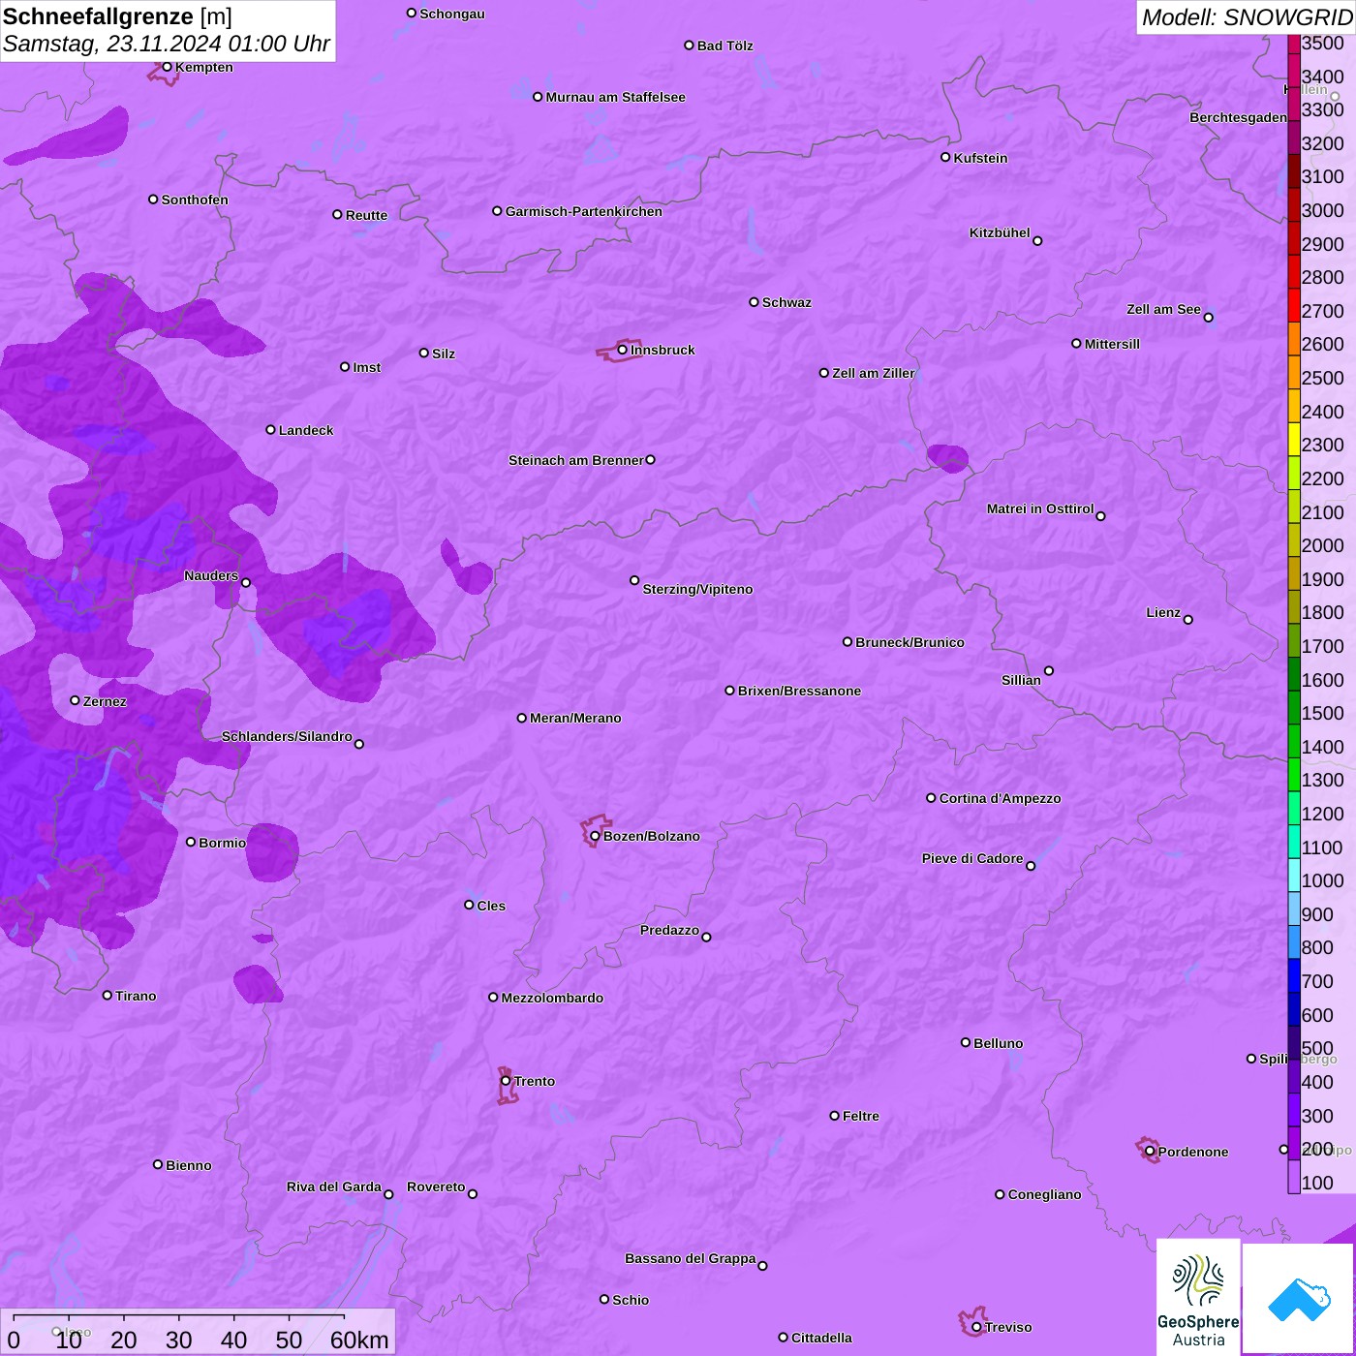Click the 'Zell am Ziller' label
This screenshot has height=1356, width=1356.
[873, 373]
